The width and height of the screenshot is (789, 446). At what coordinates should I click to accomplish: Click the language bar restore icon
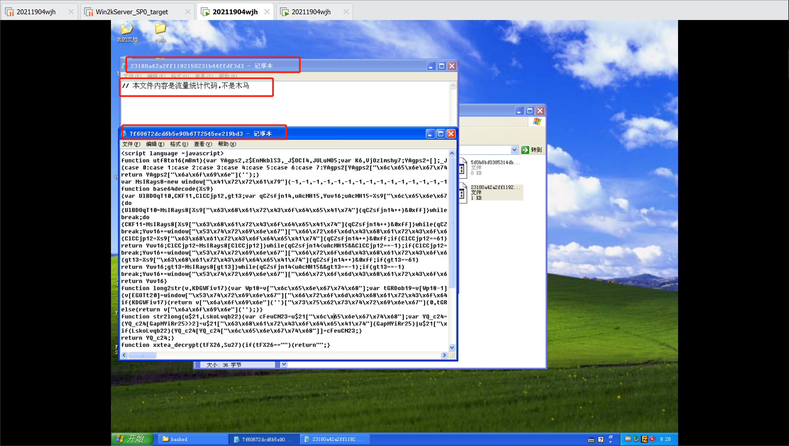[x=610, y=437]
